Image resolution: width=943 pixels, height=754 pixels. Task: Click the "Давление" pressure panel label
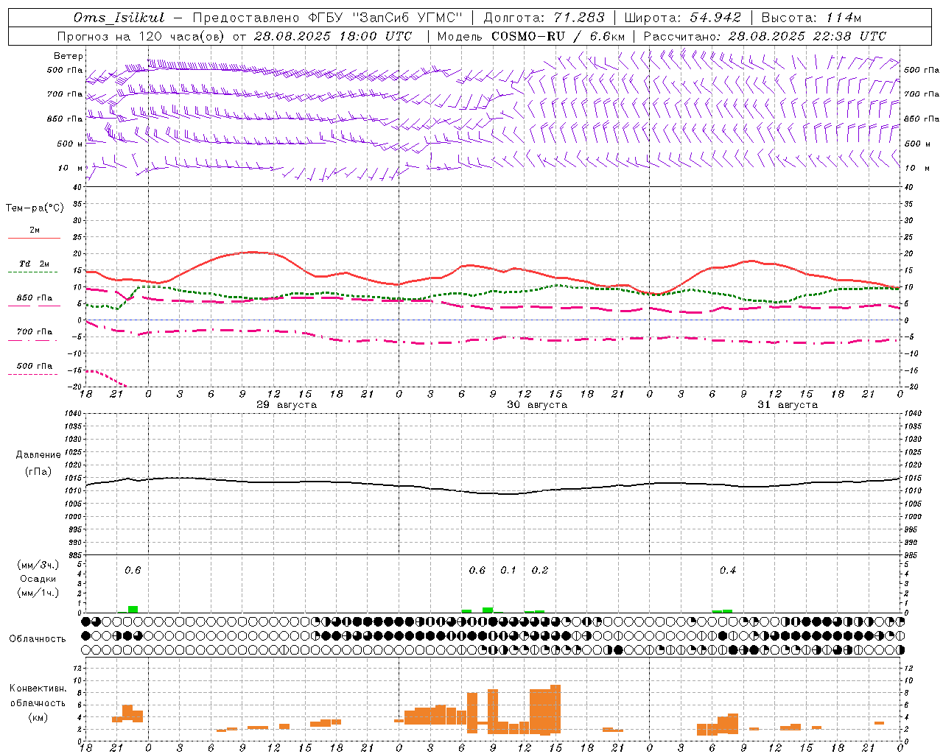tap(38, 455)
